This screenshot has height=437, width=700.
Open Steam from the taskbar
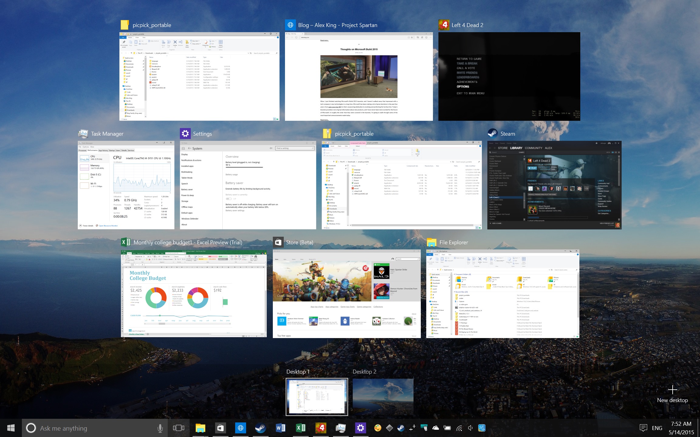[261, 428]
